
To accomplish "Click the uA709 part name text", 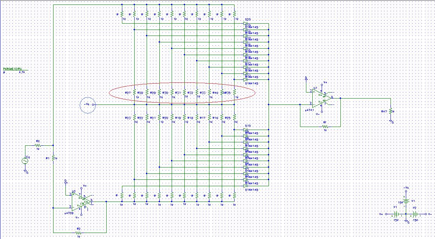I will point(69,214).
